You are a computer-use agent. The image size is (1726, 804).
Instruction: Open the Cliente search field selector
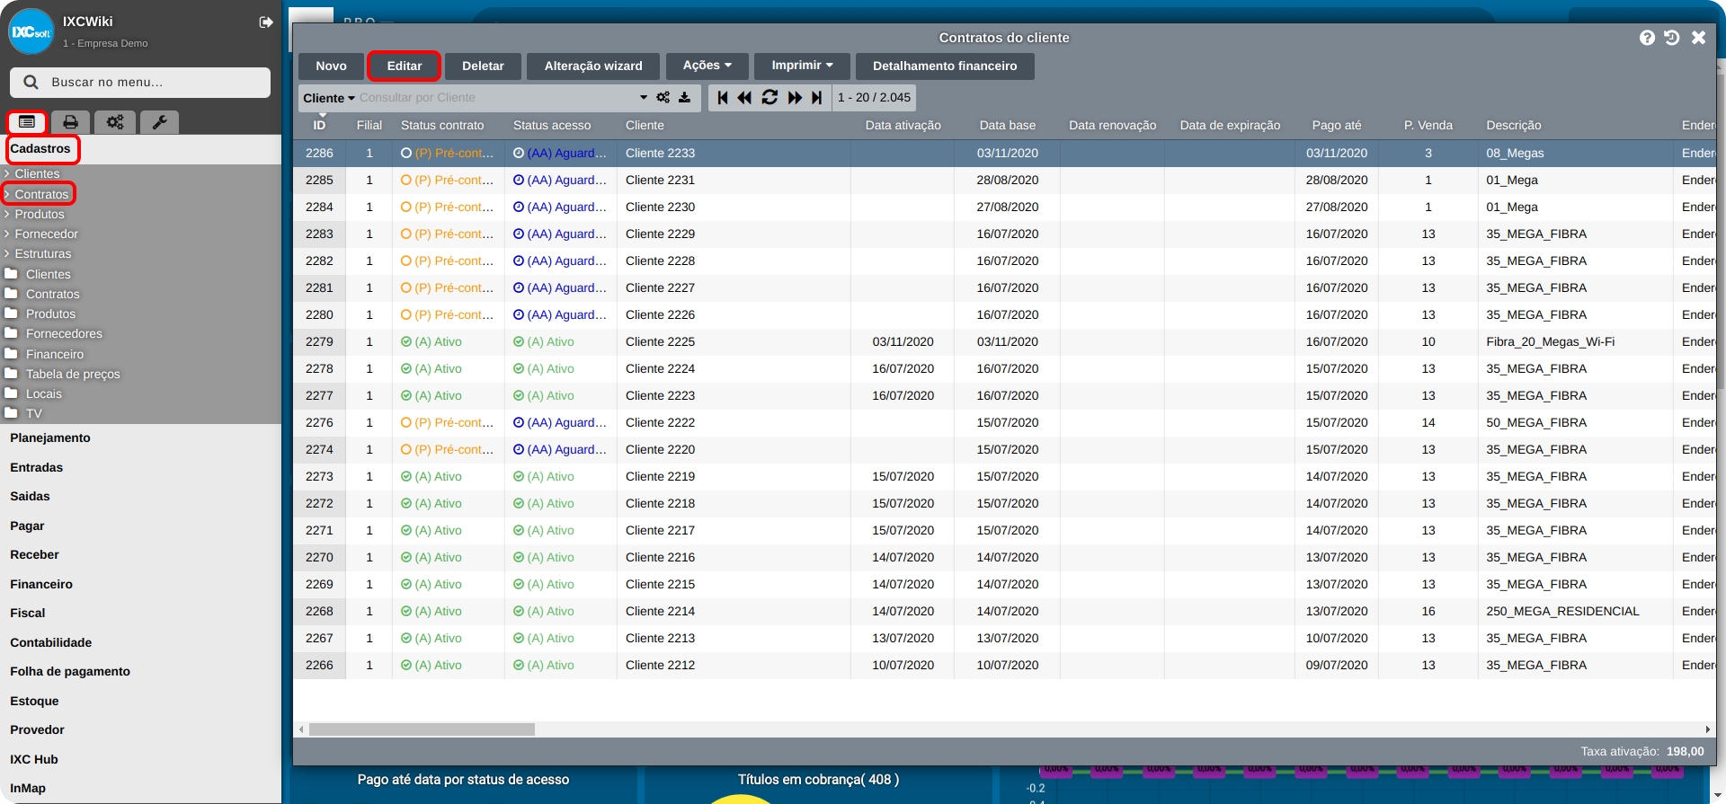[328, 98]
